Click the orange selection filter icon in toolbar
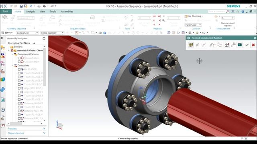257x144 pixels. [77, 33]
